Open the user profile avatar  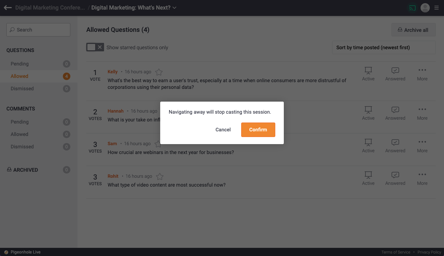coord(425,8)
